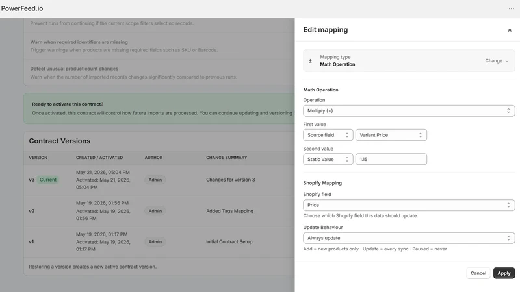Click 'May 19, 2026, 01:56 PM' created date
This screenshot has height=292, width=520.
pyautogui.click(x=102, y=203)
